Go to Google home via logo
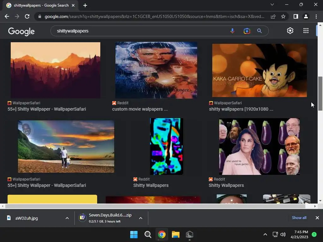 [x=21, y=31]
